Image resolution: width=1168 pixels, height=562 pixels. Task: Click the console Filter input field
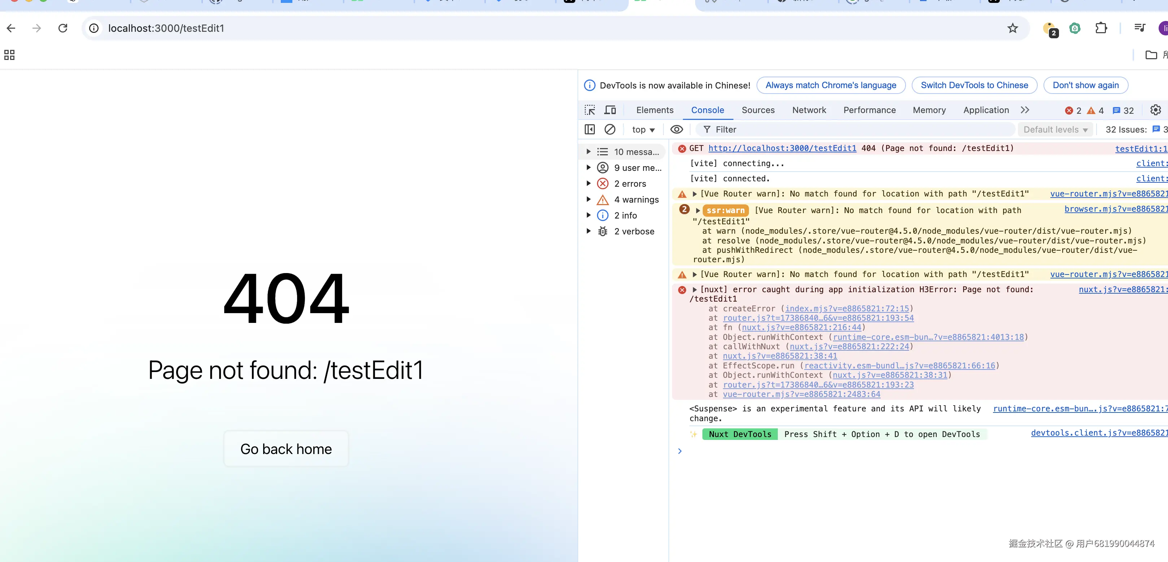pos(857,130)
